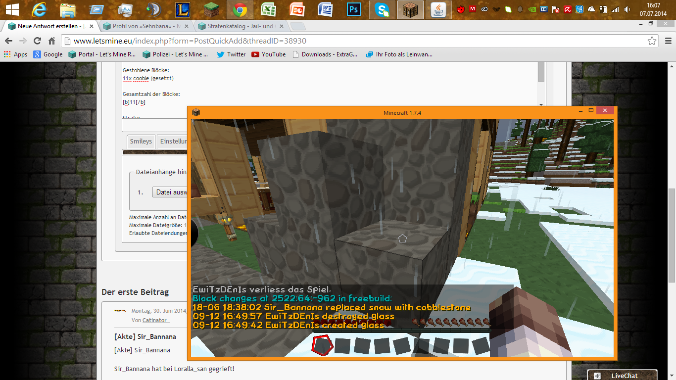Click the Datei auswählen file button
The height and width of the screenshot is (380, 676).
(x=171, y=192)
